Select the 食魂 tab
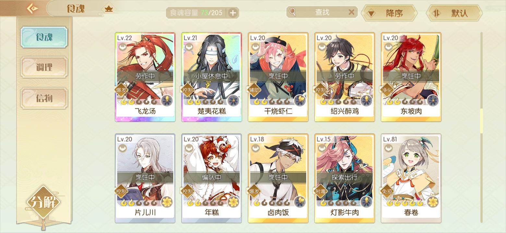This screenshot has width=506, height=233. 44,37
